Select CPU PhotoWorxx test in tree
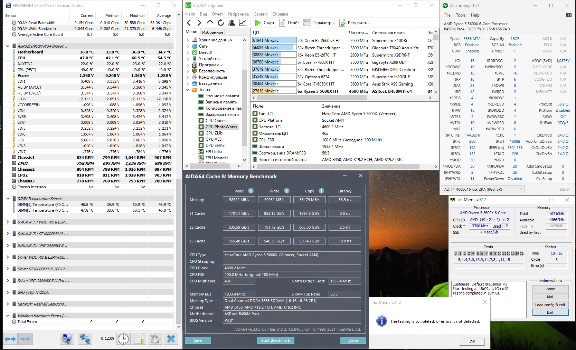 (x=221, y=127)
